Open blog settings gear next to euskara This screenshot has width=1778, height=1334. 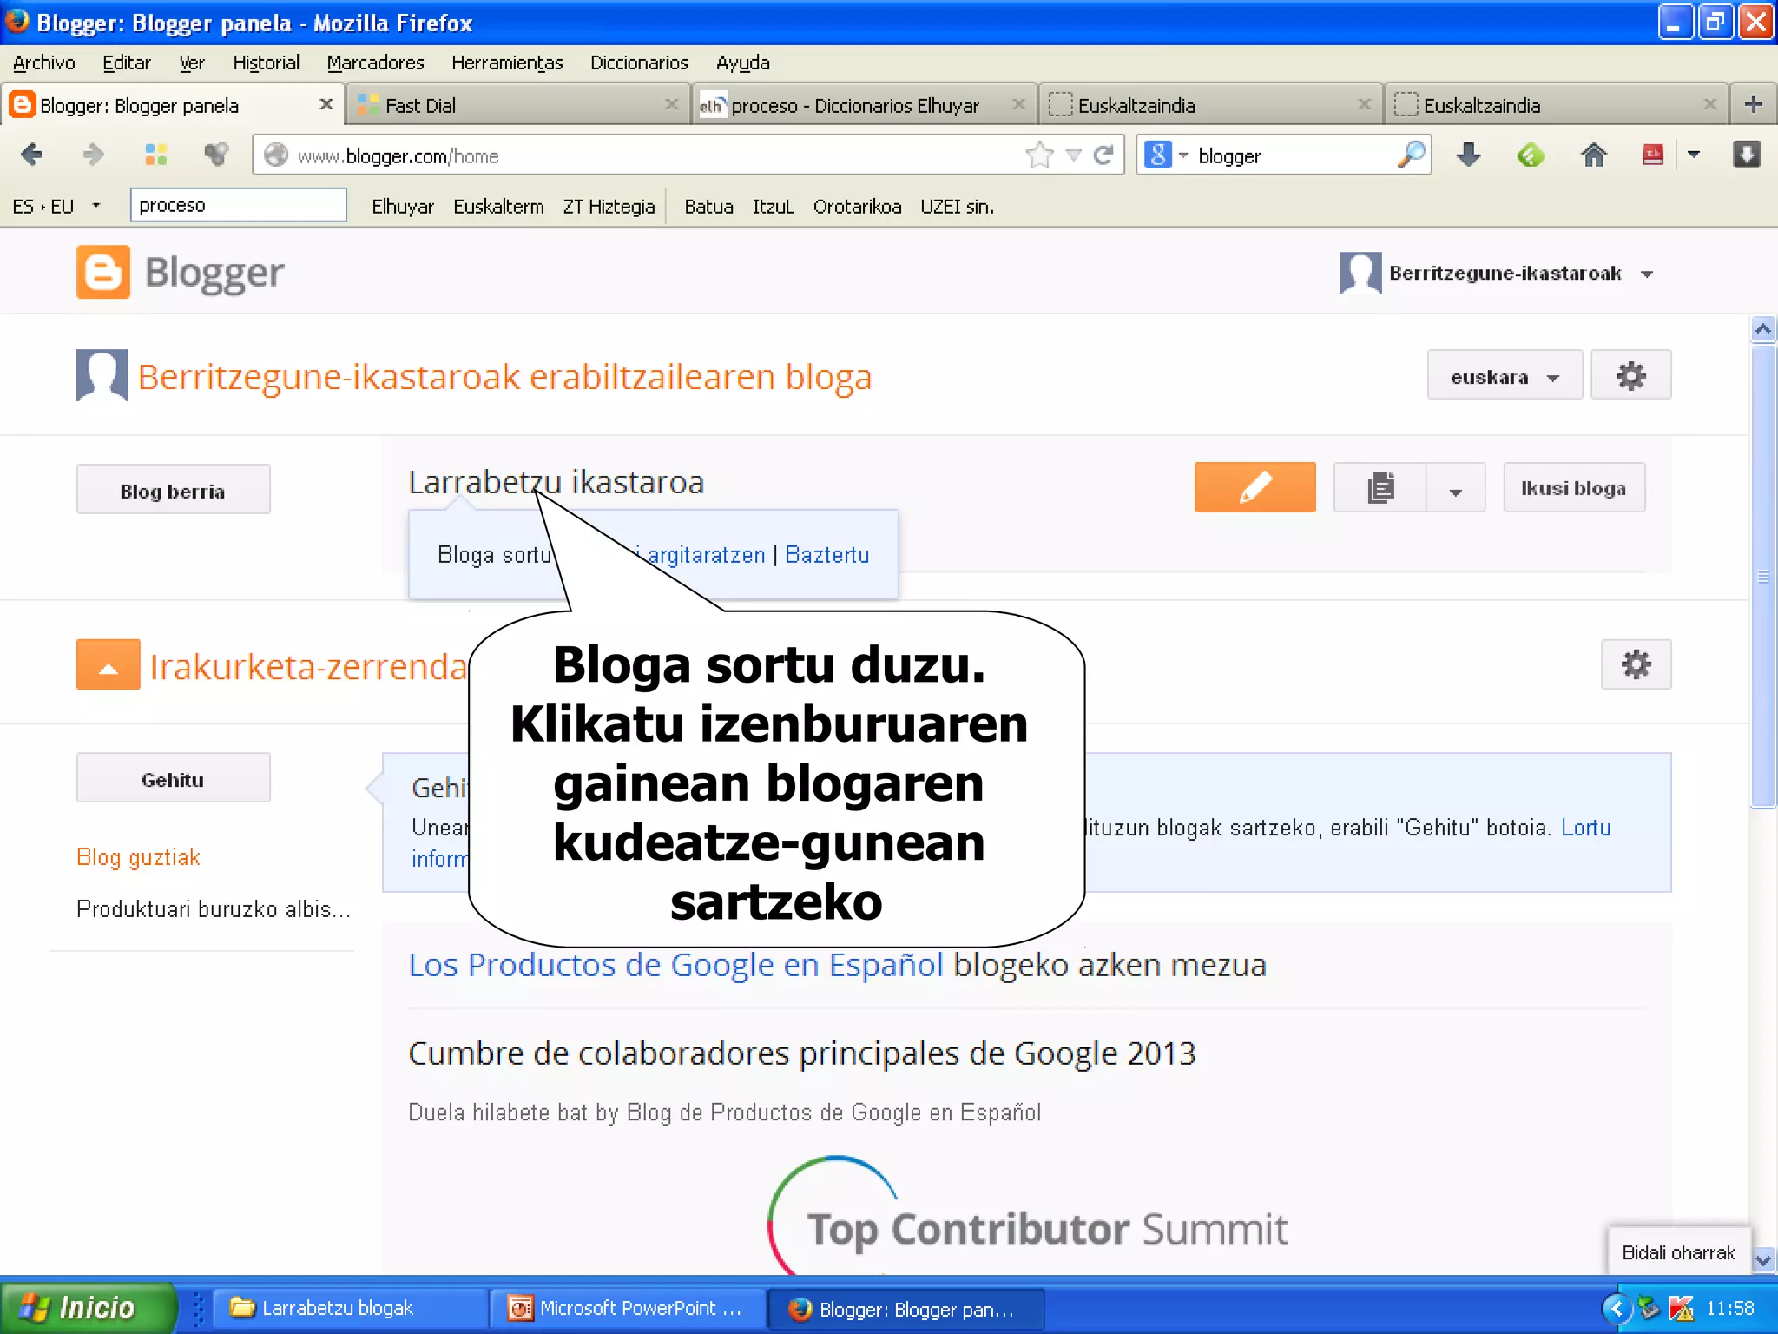coord(1630,376)
